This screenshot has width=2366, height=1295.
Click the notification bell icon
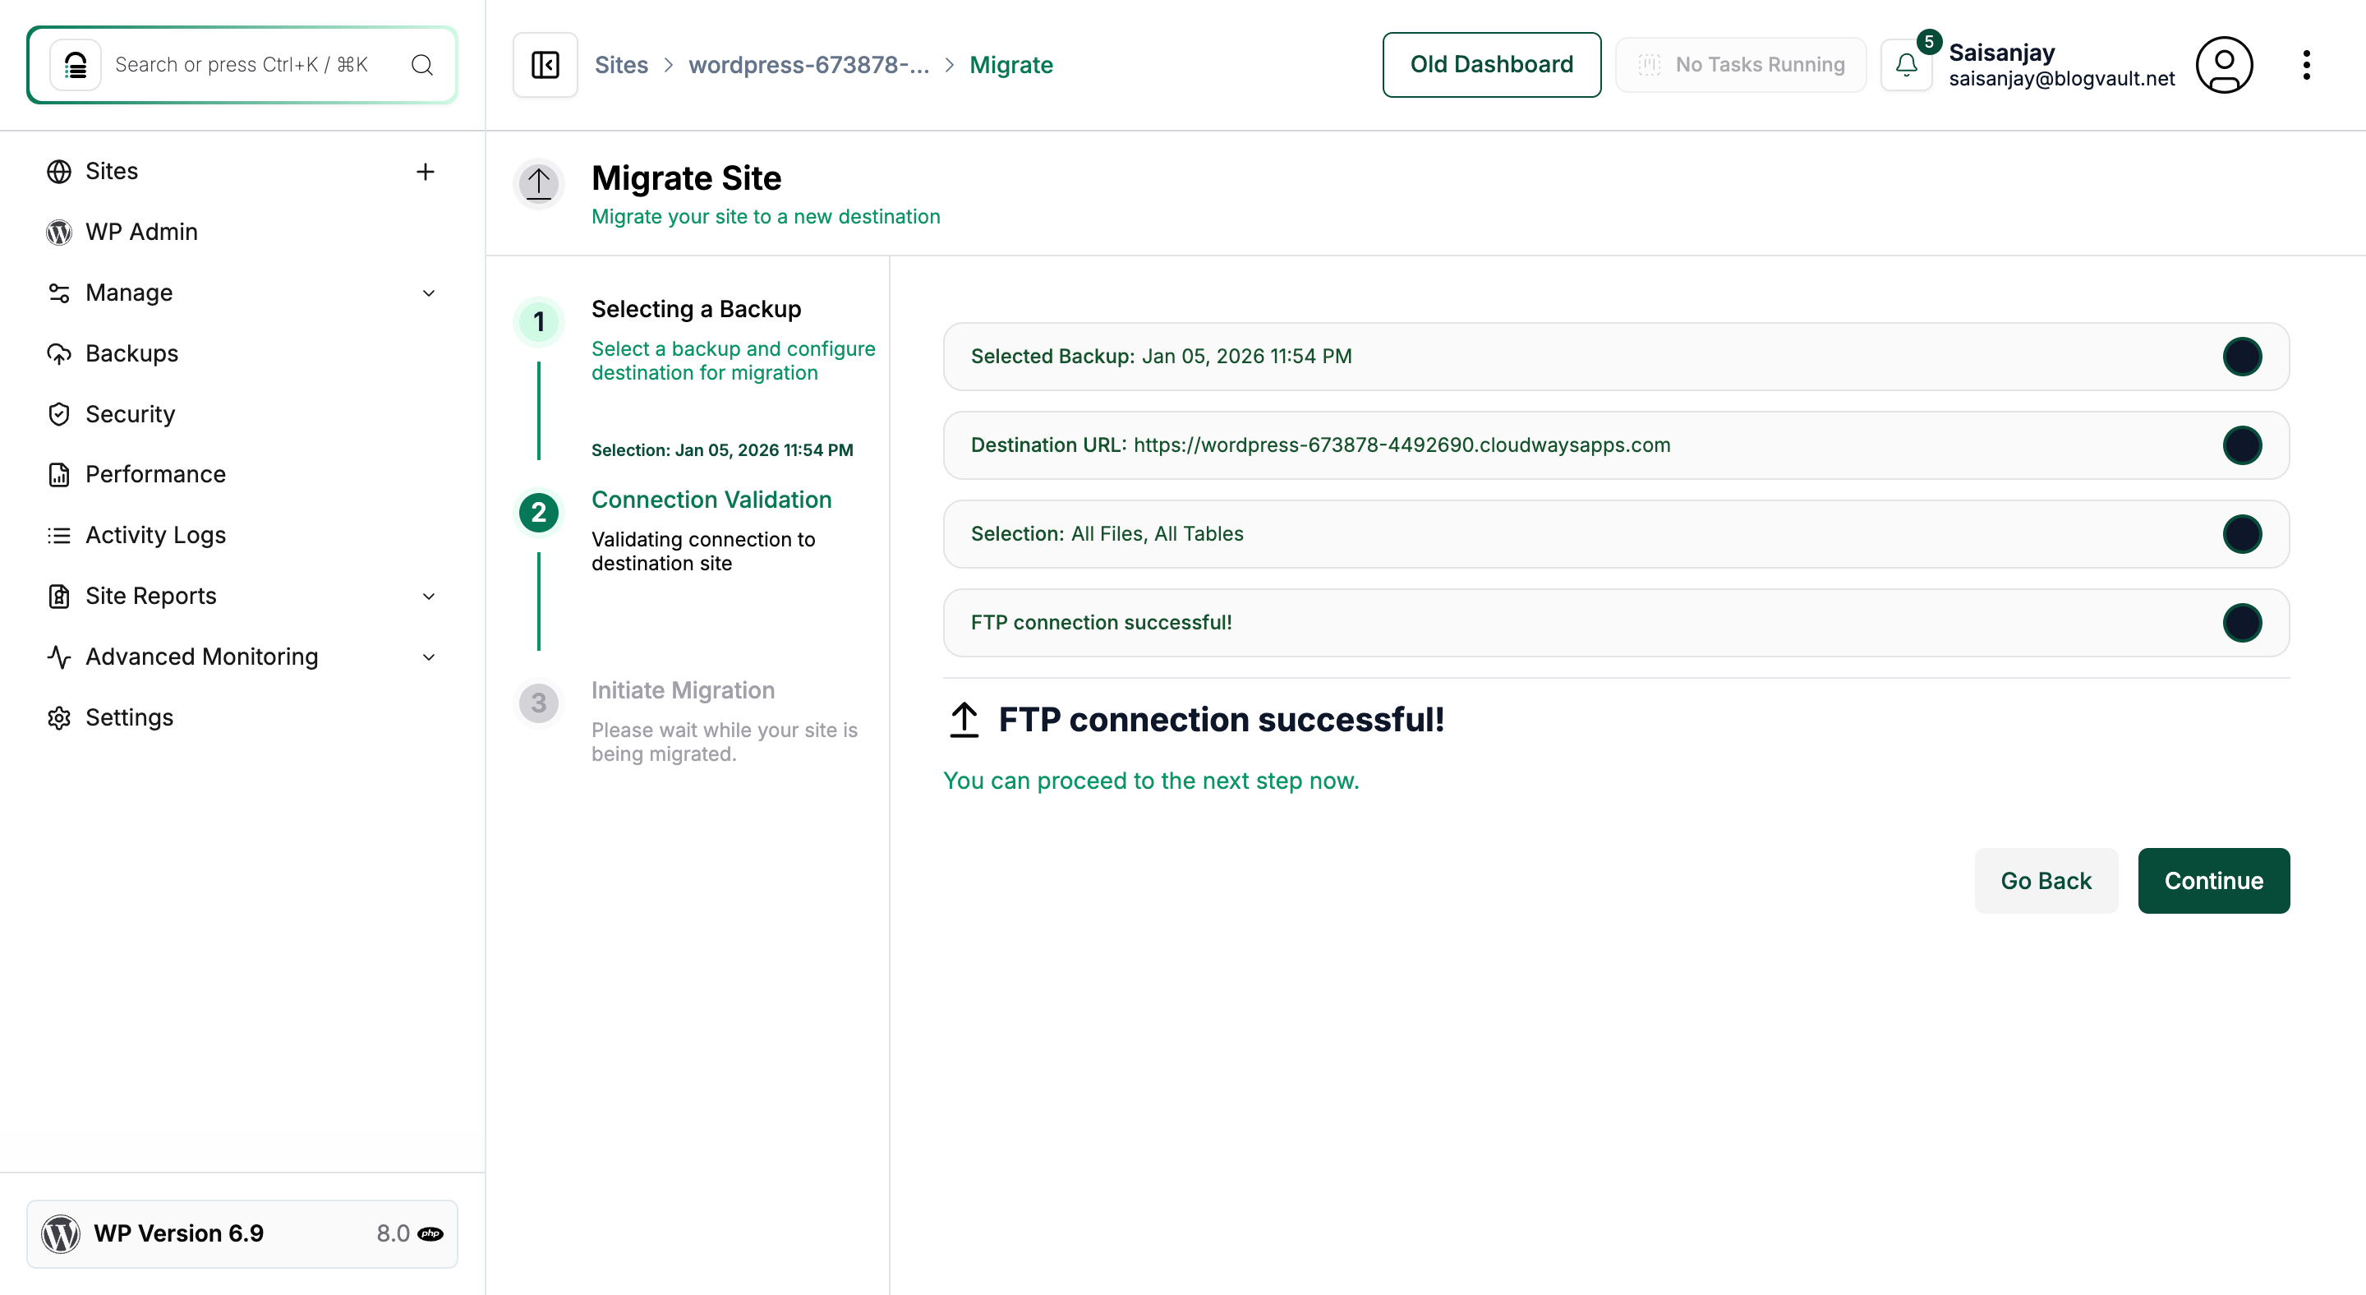[1907, 64]
